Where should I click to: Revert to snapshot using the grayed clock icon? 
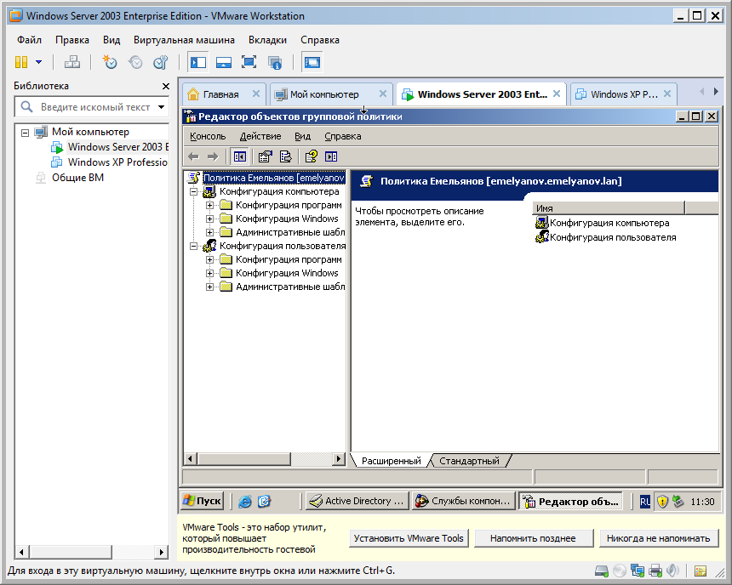[x=135, y=62]
